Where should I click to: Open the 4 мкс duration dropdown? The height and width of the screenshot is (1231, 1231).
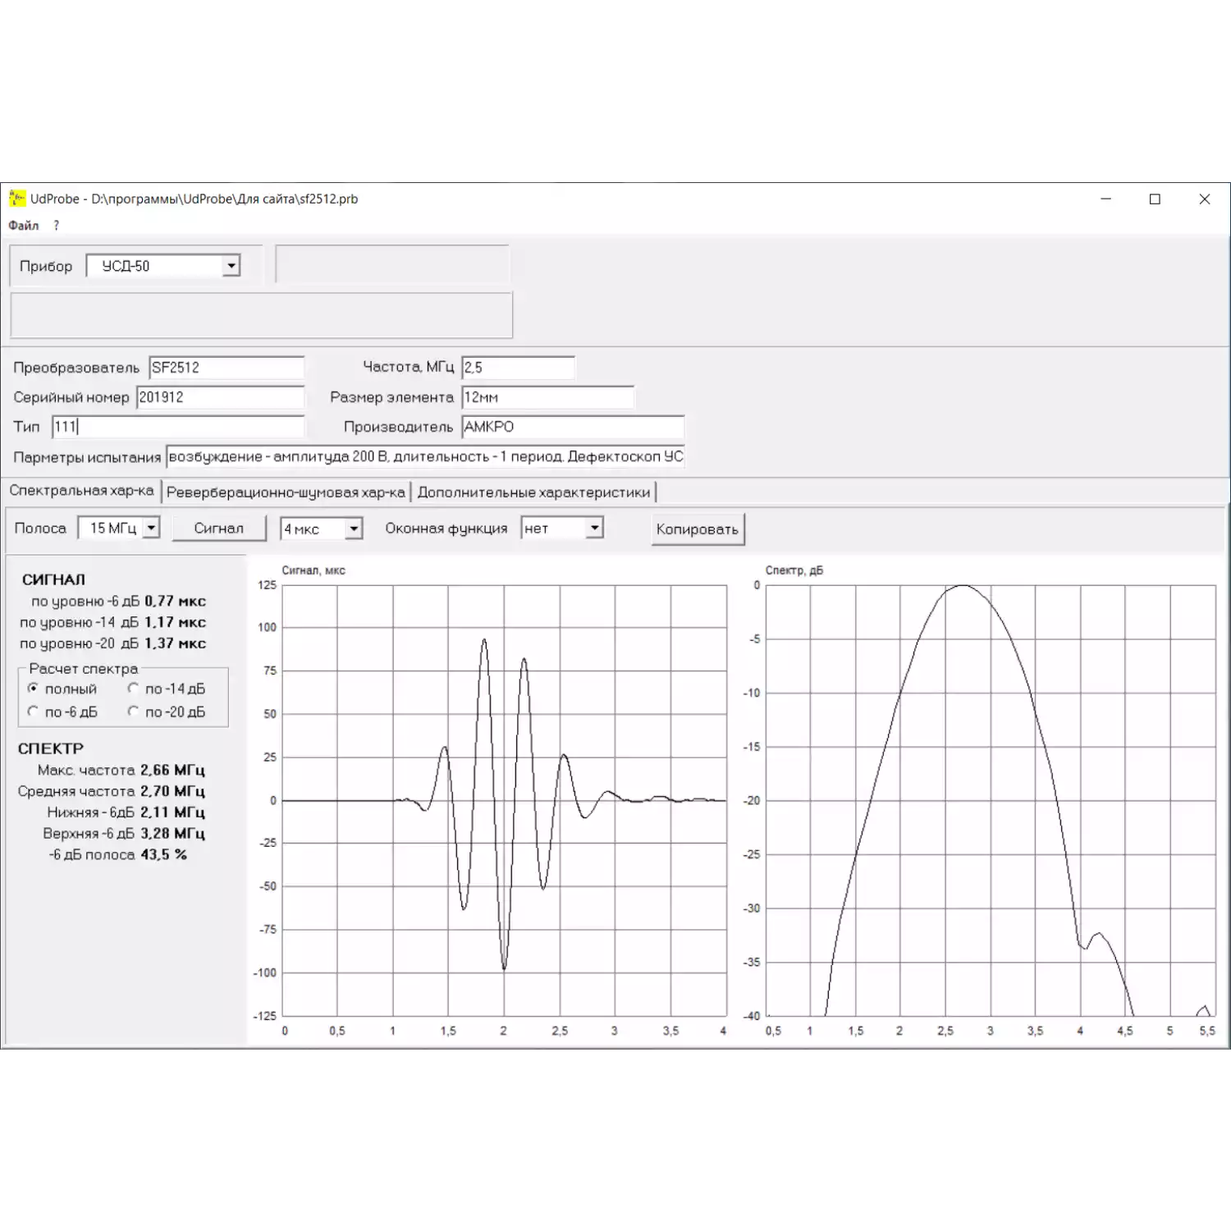pyautogui.click(x=354, y=529)
